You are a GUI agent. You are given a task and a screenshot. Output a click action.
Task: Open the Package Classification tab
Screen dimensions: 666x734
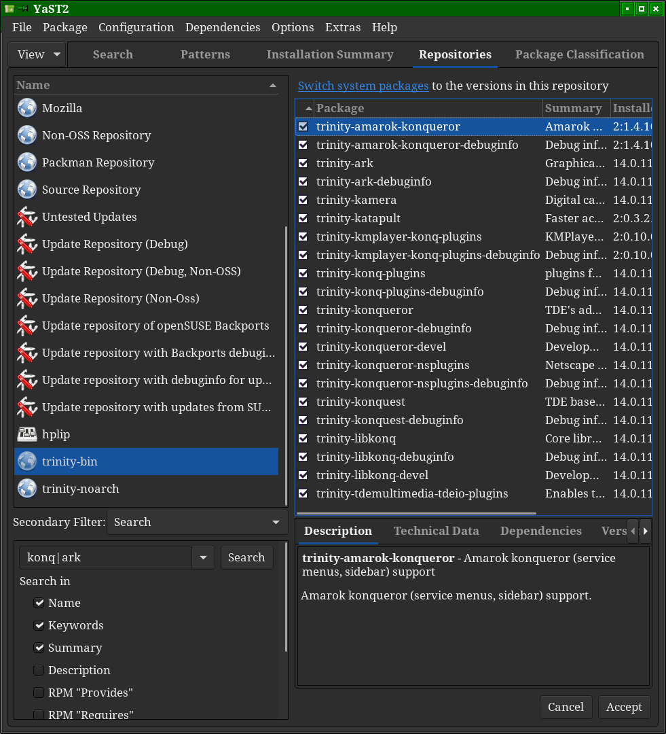click(x=580, y=54)
